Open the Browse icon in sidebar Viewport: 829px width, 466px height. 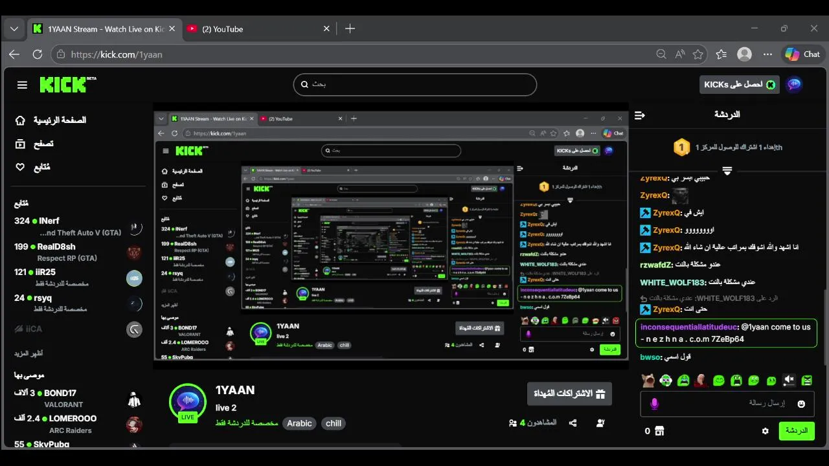point(21,144)
